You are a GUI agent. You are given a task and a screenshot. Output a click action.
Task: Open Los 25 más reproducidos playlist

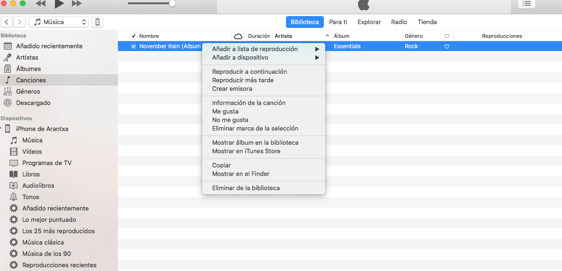click(x=59, y=231)
